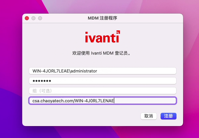Click into the password field with dots
The image size is (199, 138).
(103, 81)
